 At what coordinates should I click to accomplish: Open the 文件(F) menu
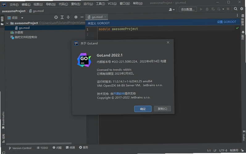point(14,4)
